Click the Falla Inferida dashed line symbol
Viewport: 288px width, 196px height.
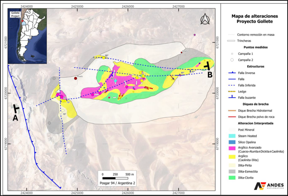(232, 84)
